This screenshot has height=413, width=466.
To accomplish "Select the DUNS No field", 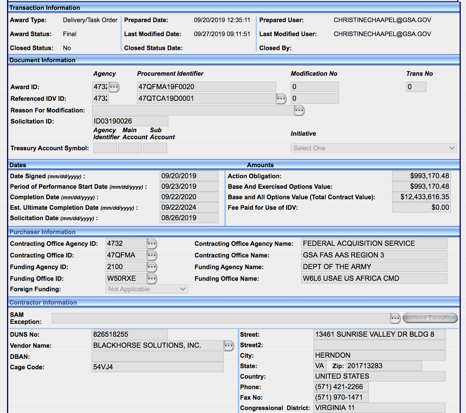I will pyautogui.click(x=129, y=334).
